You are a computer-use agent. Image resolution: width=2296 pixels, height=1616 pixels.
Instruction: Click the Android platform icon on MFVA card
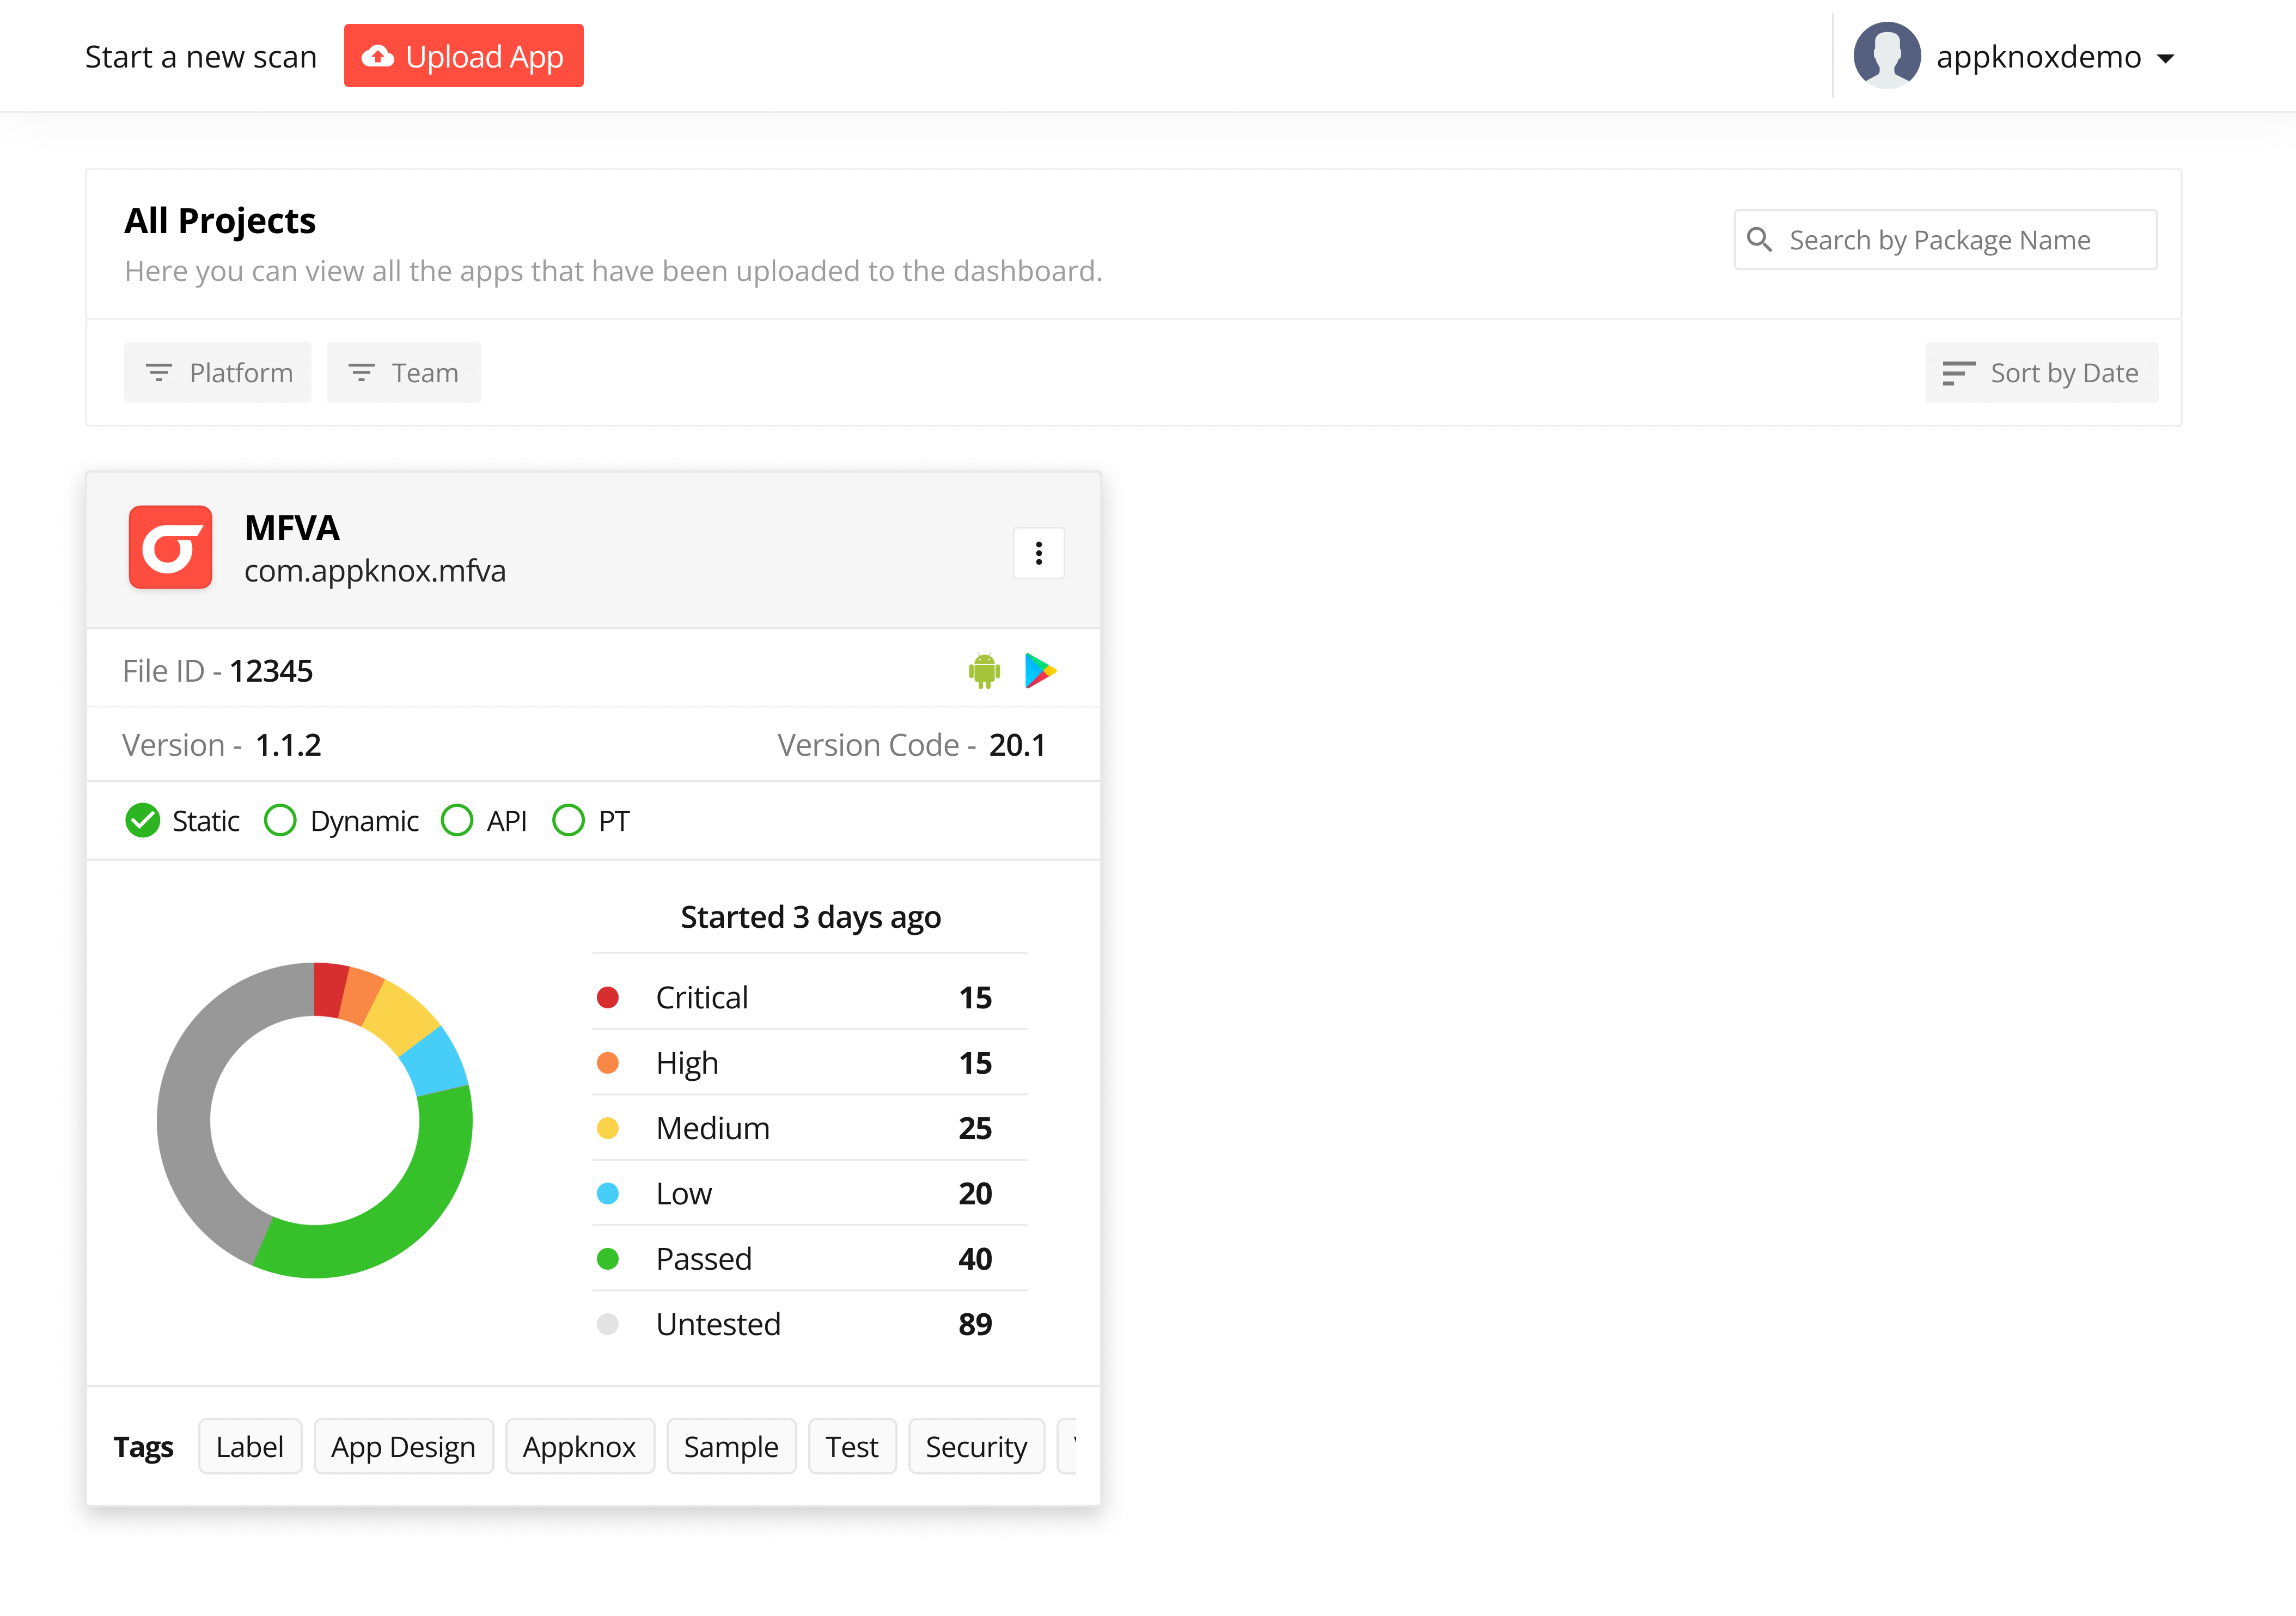(984, 670)
